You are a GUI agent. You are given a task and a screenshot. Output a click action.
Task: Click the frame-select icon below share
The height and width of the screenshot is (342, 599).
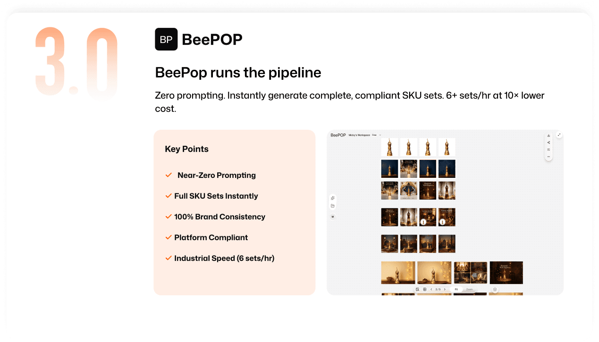(x=548, y=150)
